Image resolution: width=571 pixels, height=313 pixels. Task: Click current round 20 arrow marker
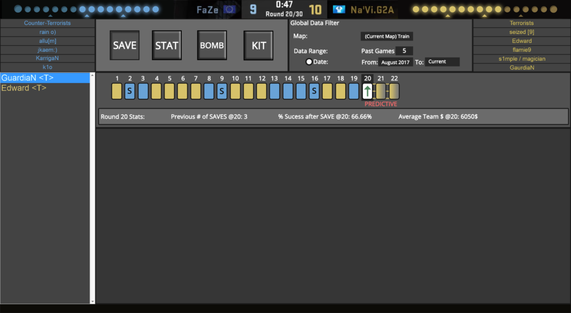[367, 91]
